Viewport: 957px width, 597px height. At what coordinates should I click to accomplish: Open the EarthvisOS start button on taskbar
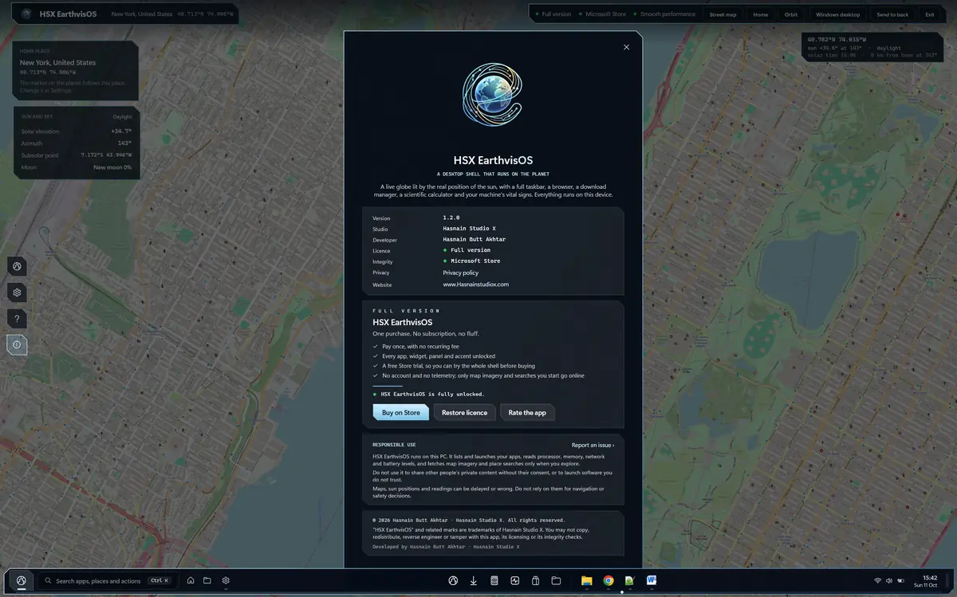click(21, 581)
